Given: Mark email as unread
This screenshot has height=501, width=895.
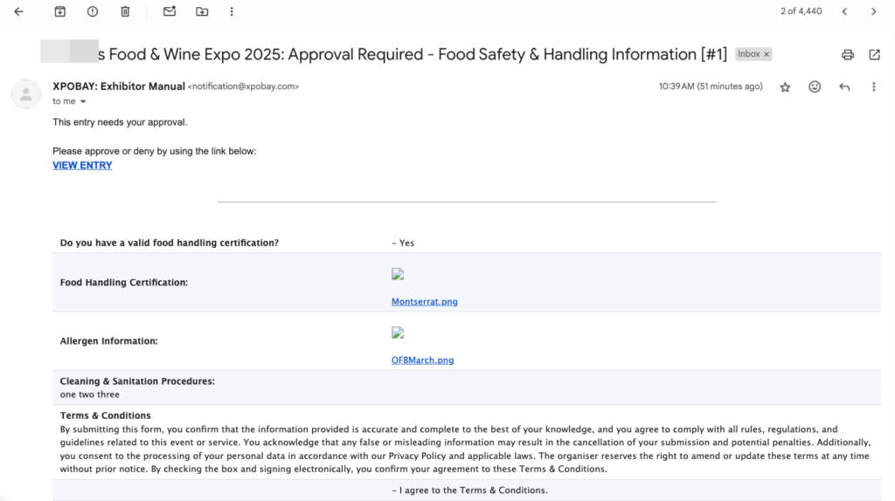Looking at the screenshot, I should coord(170,11).
